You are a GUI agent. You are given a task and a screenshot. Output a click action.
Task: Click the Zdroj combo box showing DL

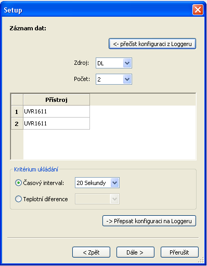coord(114,63)
